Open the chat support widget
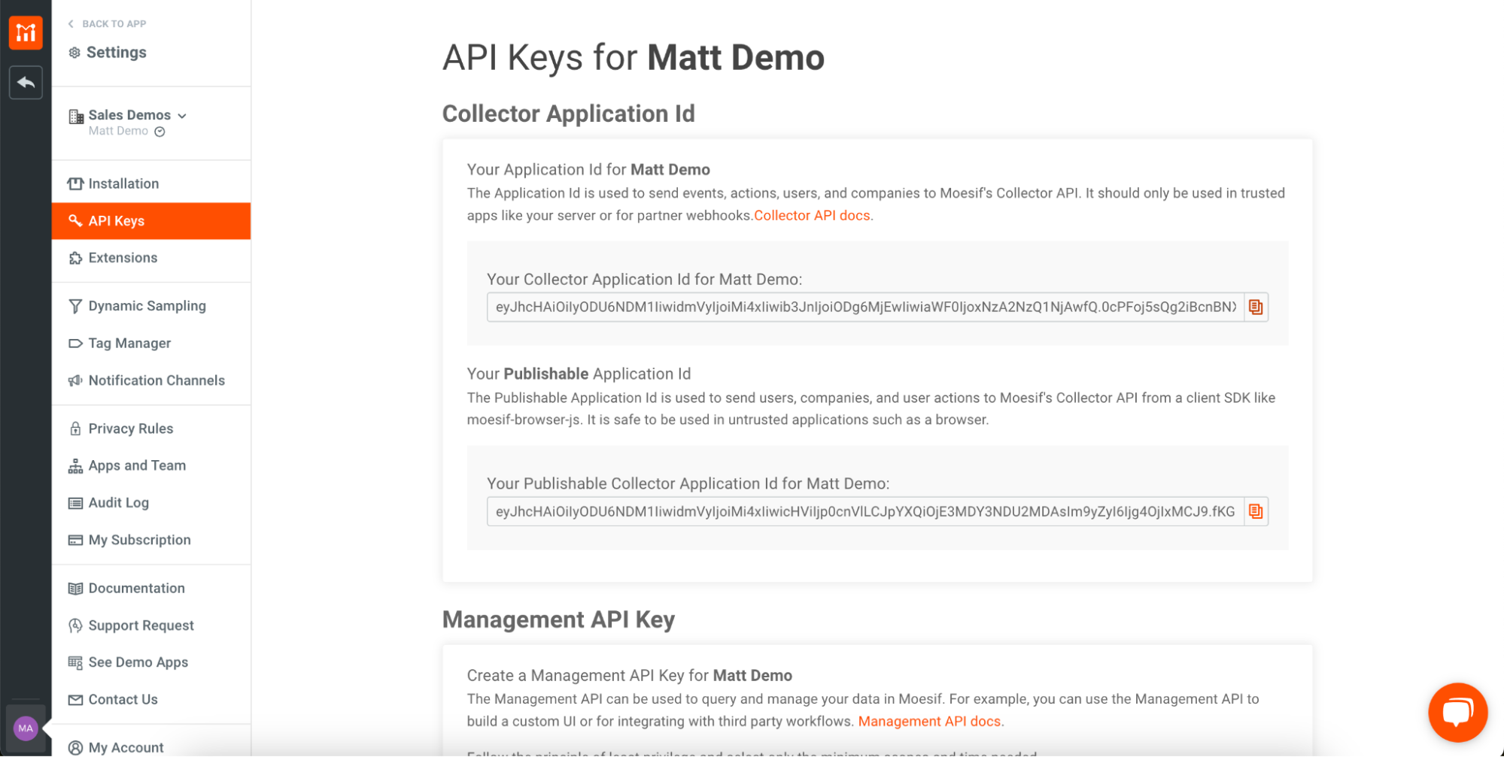The height and width of the screenshot is (757, 1504). (1457, 712)
